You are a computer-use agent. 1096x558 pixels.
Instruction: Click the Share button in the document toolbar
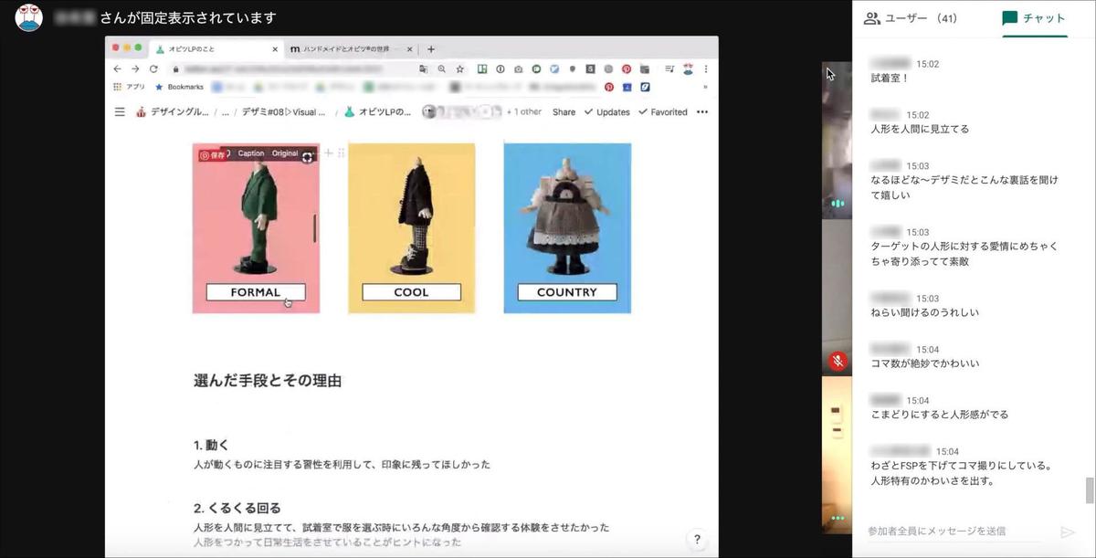pos(564,111)
